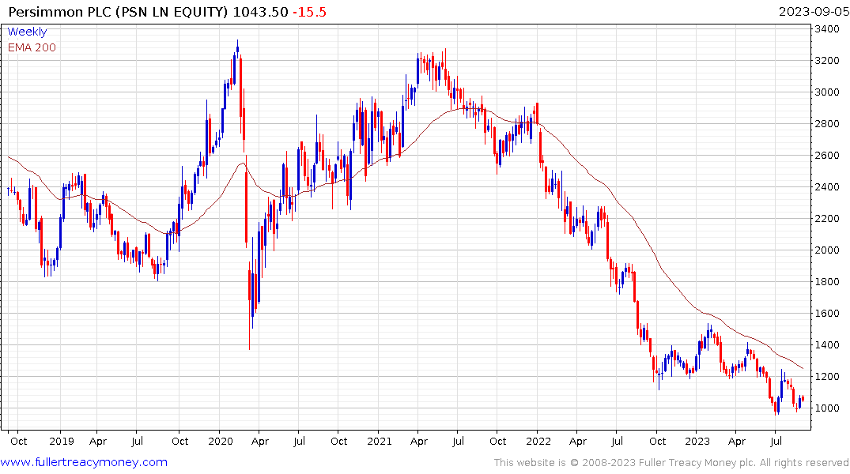Screen dimensions: 850x474
Task: Click the 1800 price axis label
Action: (x=827, y=282)
